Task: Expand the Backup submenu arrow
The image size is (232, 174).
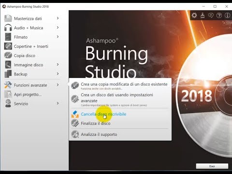Action: tap(58, 74)
